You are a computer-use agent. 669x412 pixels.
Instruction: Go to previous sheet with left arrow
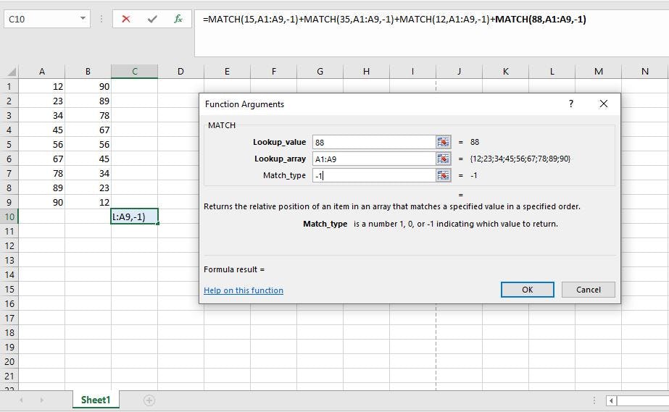[x=21, y=400]
